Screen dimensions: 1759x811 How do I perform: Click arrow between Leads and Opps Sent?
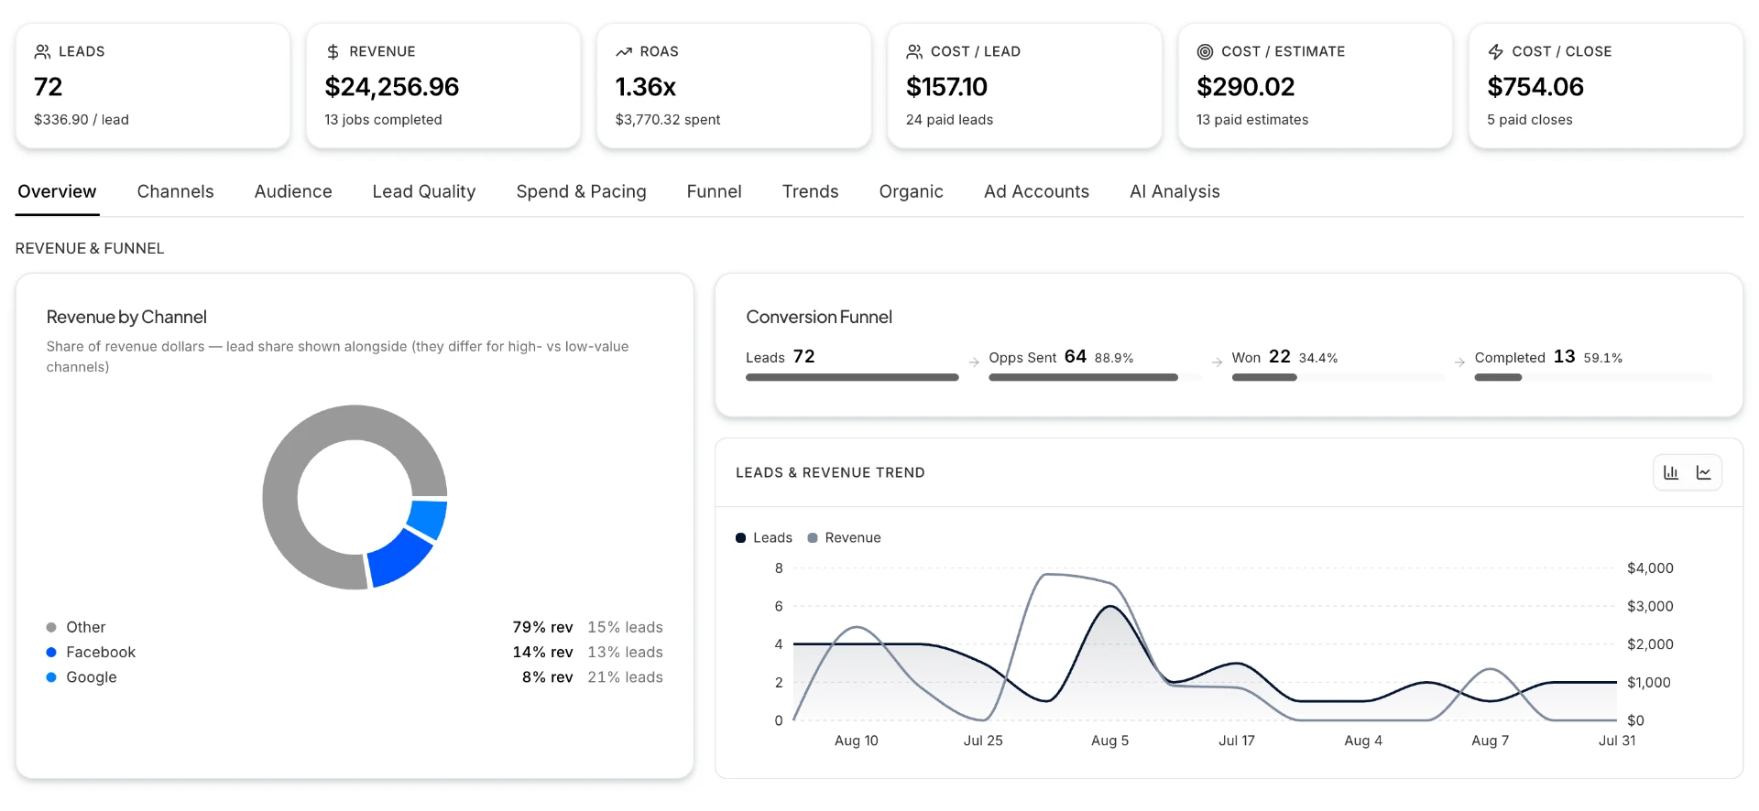pyautogui.click(x=974, y=362)
